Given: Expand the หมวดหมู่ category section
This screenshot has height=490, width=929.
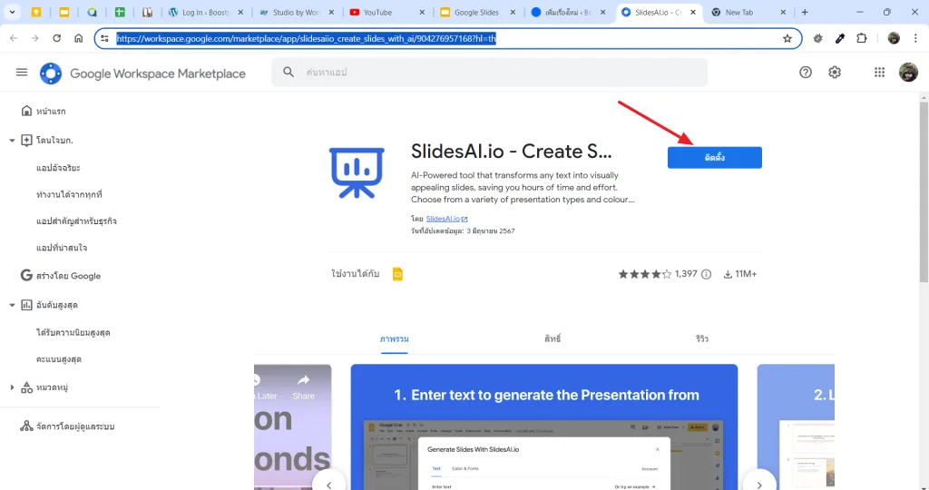Looking at the screenshot, I should click(x=12, y=387).
